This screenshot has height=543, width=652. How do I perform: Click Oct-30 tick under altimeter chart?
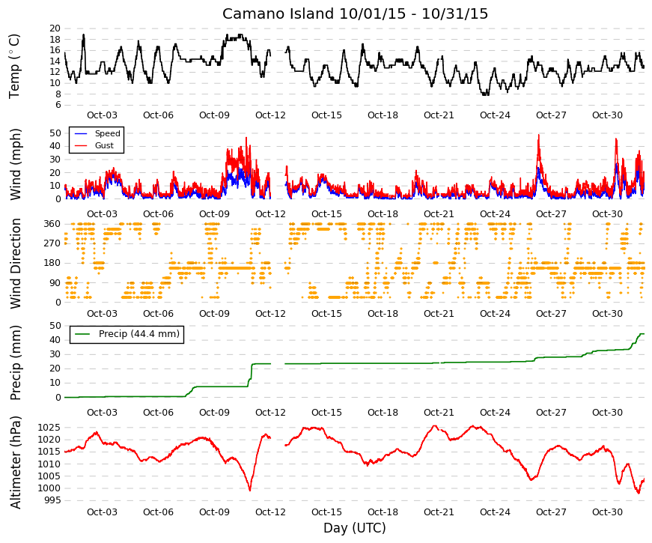tap(607, 512)
